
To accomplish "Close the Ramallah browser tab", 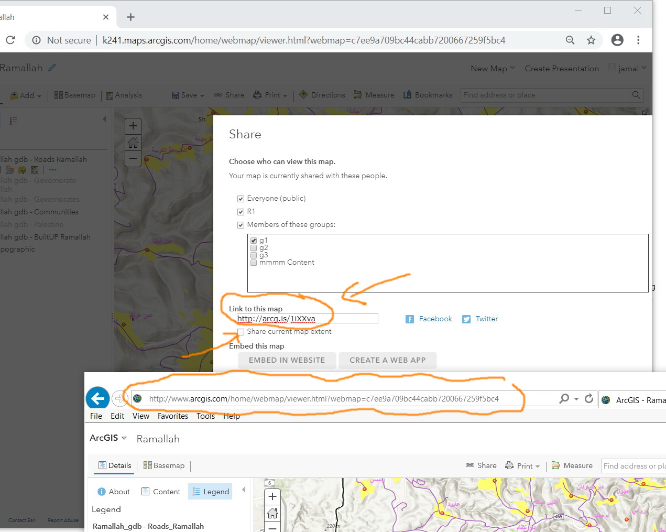I will [106, 17].
